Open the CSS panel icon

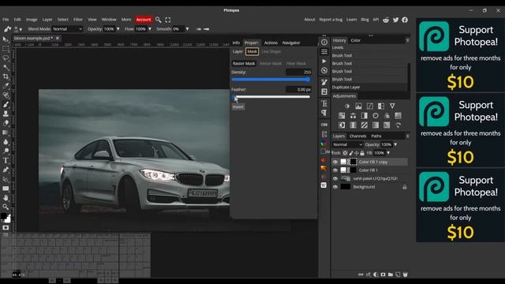(x=324, y=125)
